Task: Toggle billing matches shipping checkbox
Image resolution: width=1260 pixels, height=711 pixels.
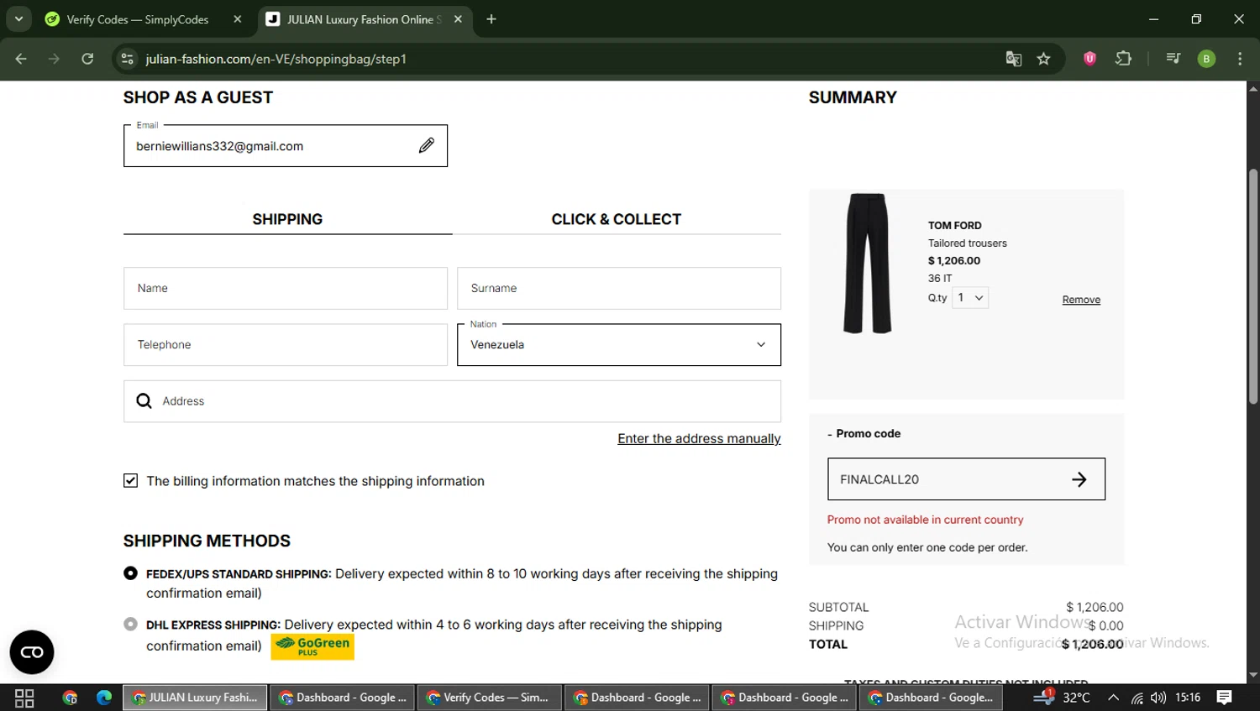Action: [x=130, y=480]
